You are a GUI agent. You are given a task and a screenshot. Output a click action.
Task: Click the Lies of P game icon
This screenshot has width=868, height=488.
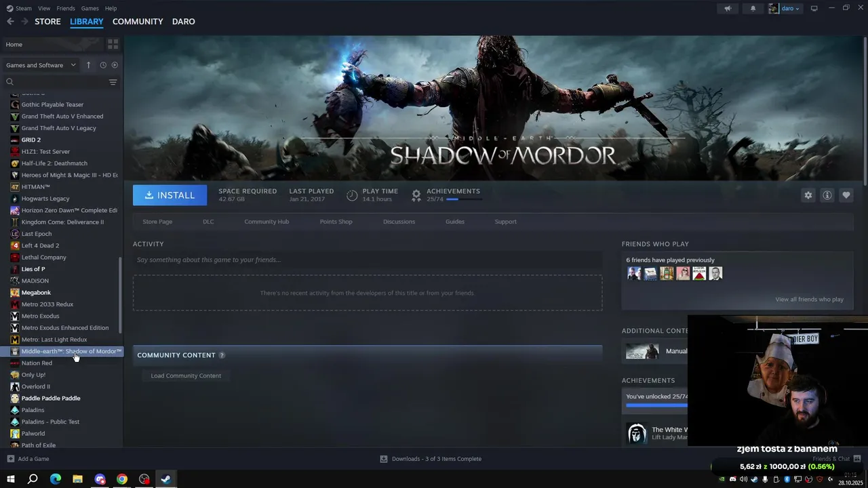coord(15,269)
